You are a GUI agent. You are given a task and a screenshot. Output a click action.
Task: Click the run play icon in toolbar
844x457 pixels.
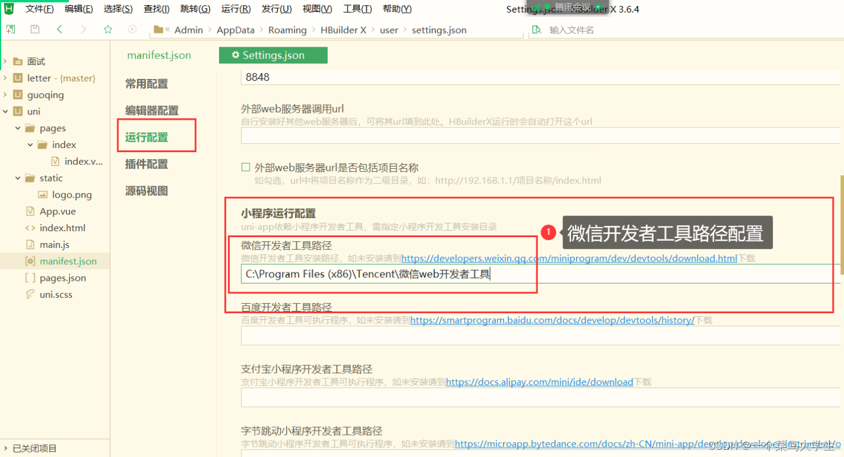pos(132,29)
